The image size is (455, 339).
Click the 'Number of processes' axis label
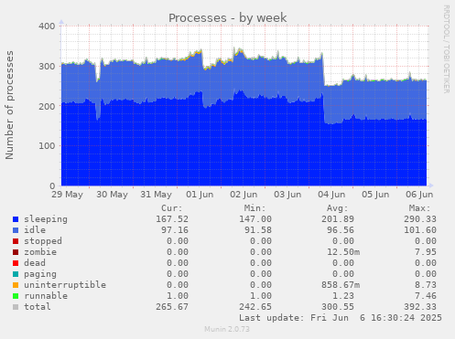tap(10, 105)
